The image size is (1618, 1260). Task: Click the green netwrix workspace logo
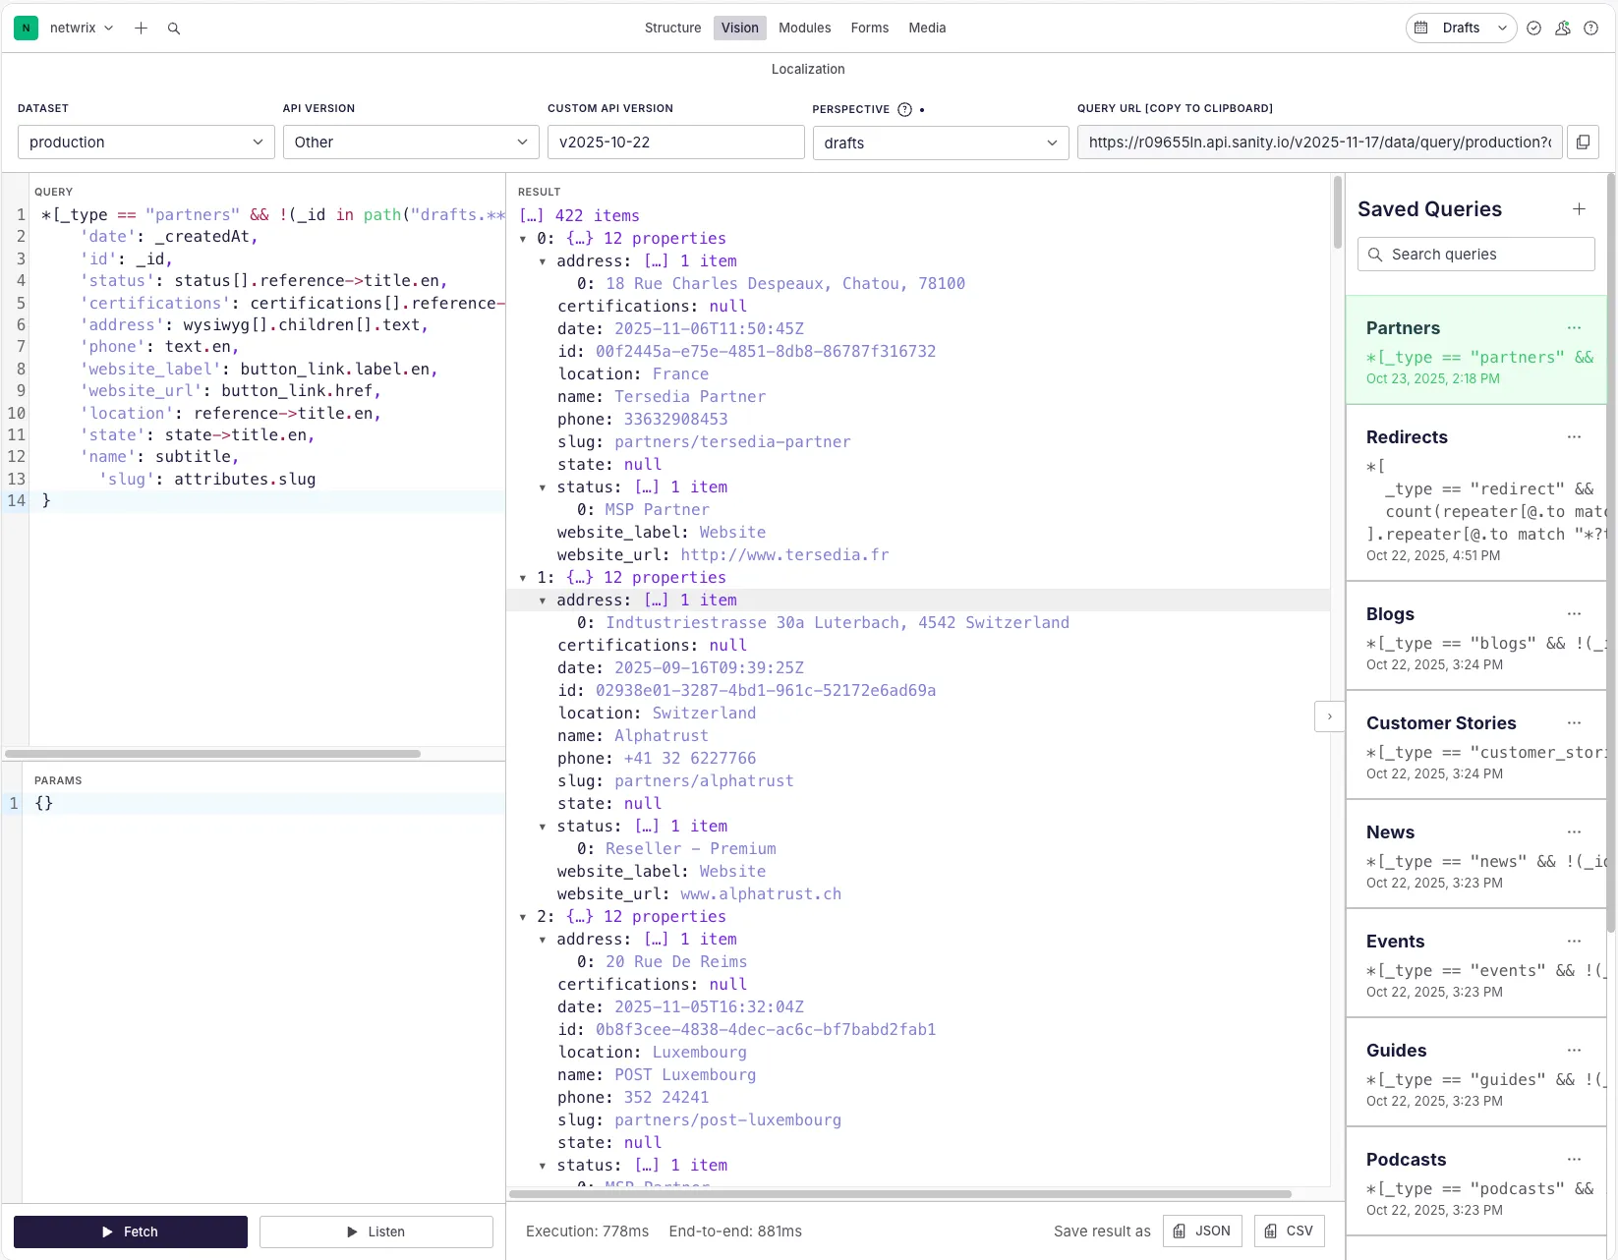point(27,29)
